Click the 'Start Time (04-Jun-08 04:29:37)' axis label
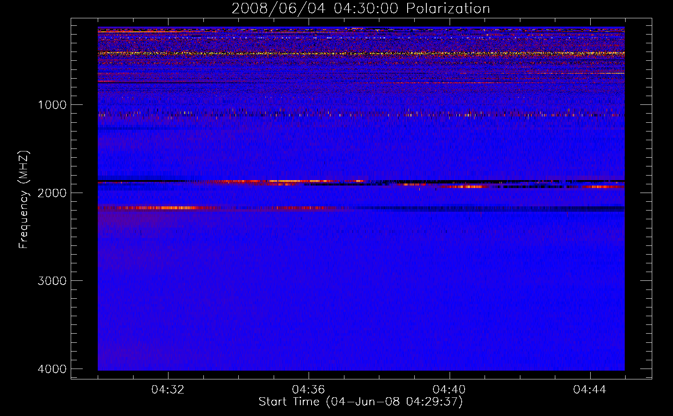The width and height of the screenshot is (673, 416). click(x=361, y=401)
